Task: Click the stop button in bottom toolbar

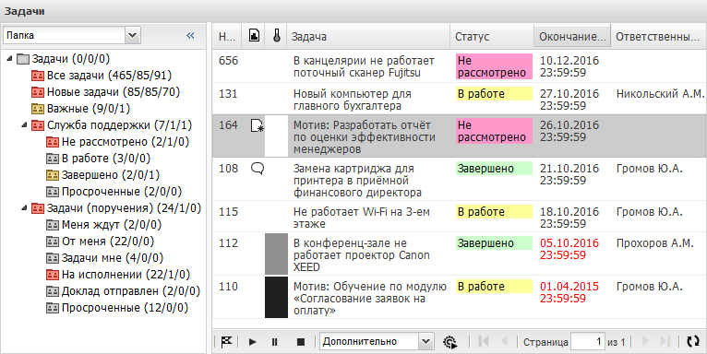Action: 301,342
